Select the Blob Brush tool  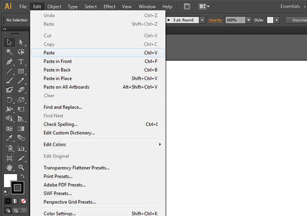point(9,90)
